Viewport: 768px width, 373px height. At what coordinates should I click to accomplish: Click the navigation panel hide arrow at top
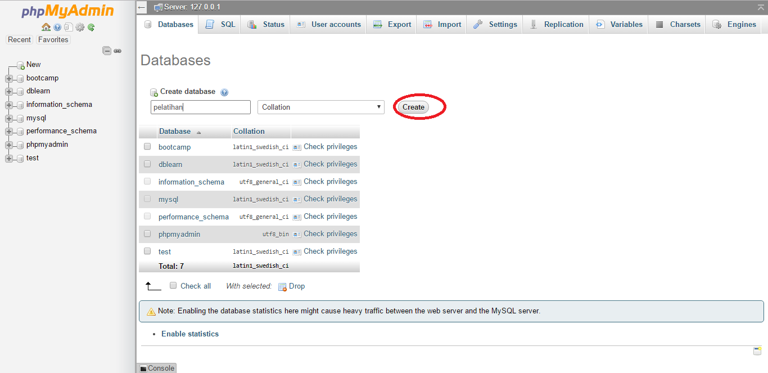pyautogui.click(x=142, y=7)
